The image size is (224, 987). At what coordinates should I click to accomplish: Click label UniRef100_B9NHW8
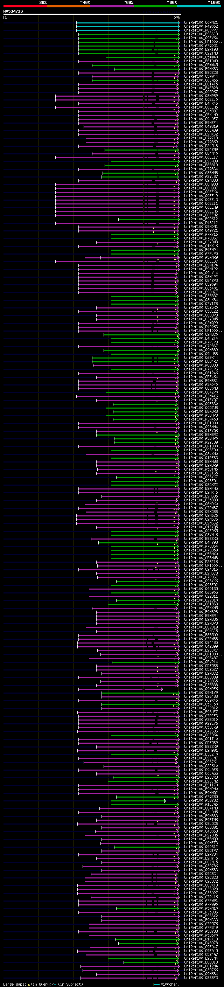[201, 462]
